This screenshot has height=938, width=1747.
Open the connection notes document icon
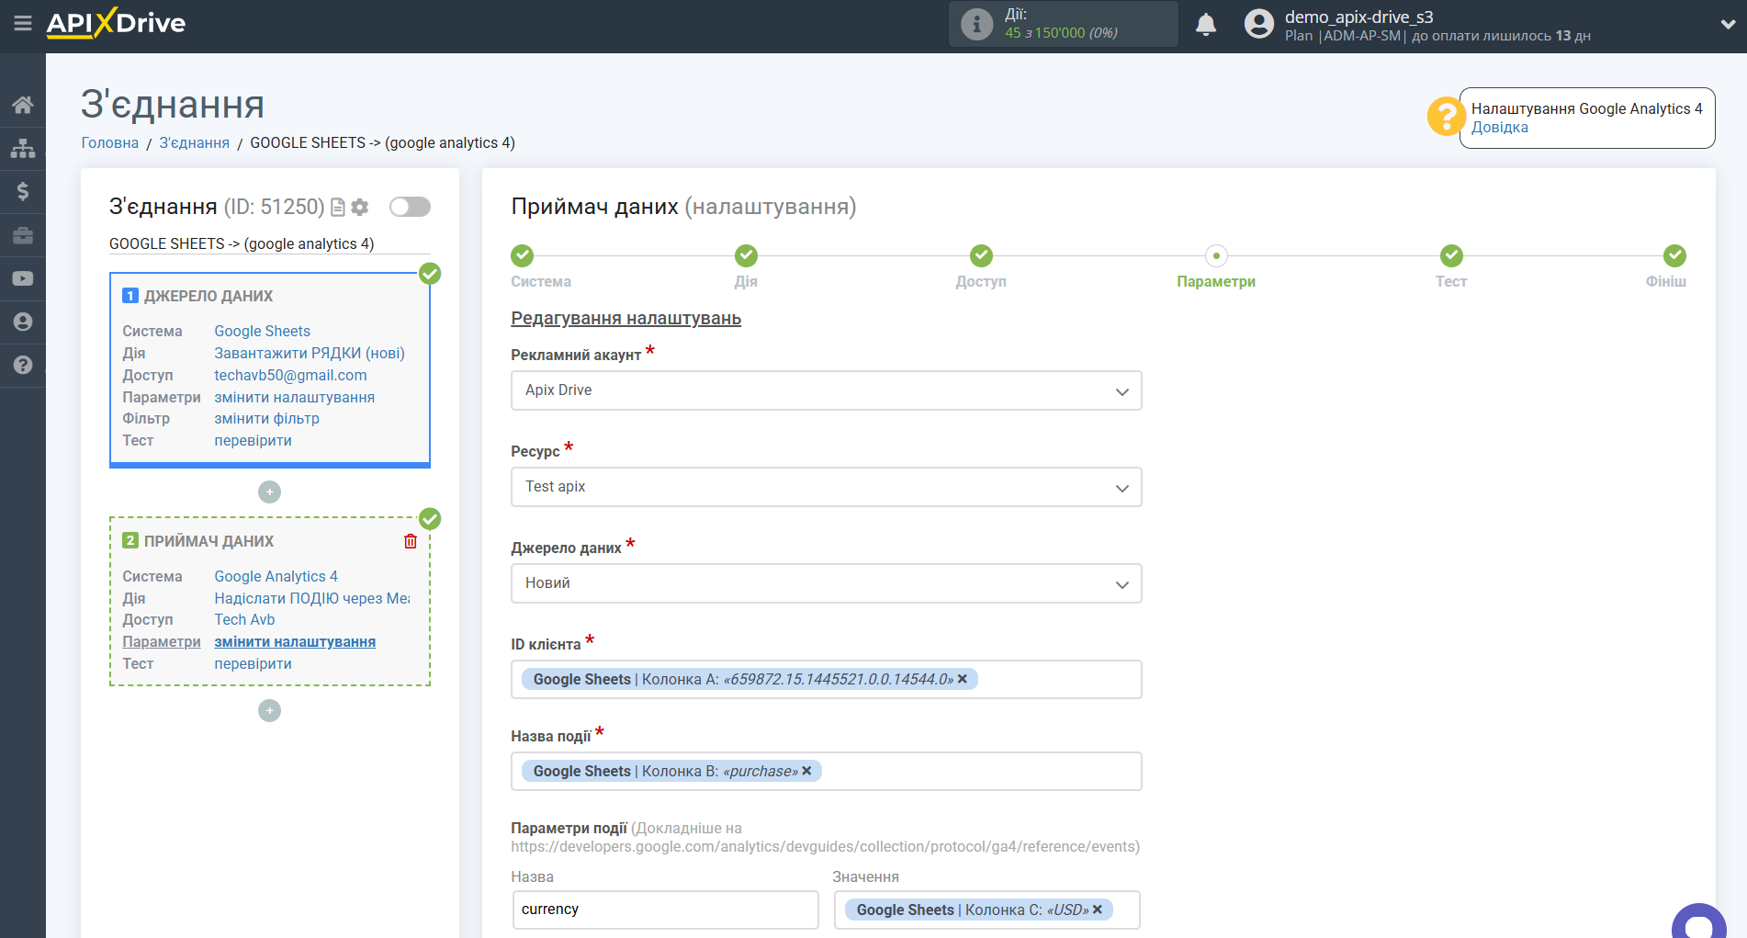tap(338, 208)
